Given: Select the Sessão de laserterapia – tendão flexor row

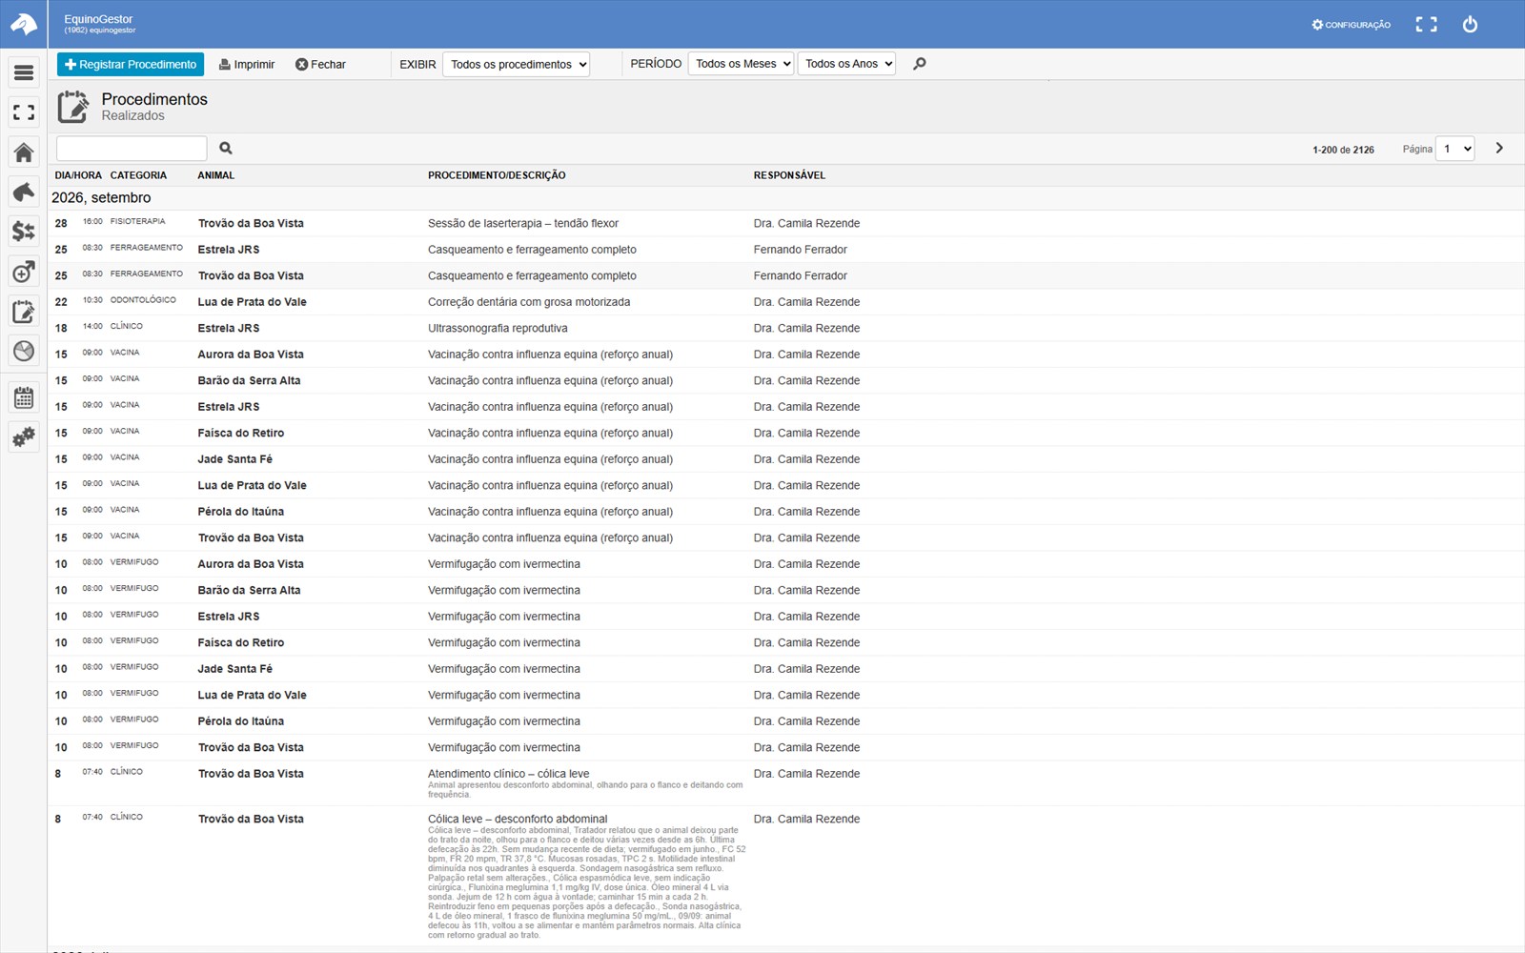Looking at the screenshot, I should click(786, 223).
